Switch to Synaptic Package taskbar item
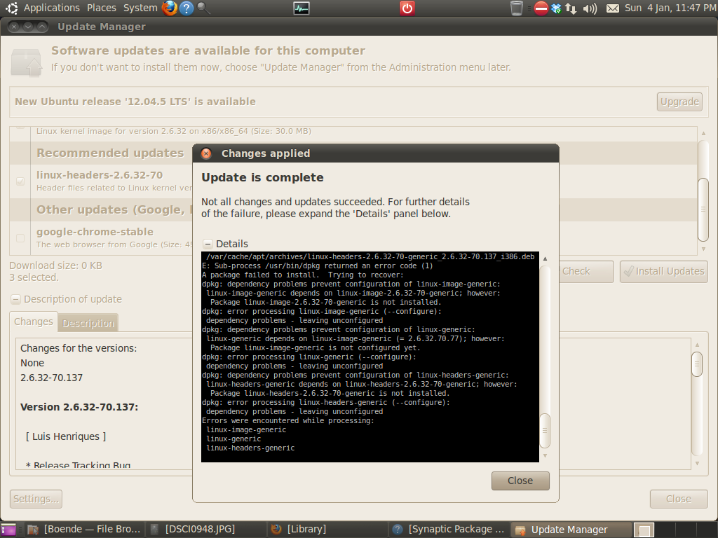The height and width of the screenshot is (538, 718). point(449,530)
